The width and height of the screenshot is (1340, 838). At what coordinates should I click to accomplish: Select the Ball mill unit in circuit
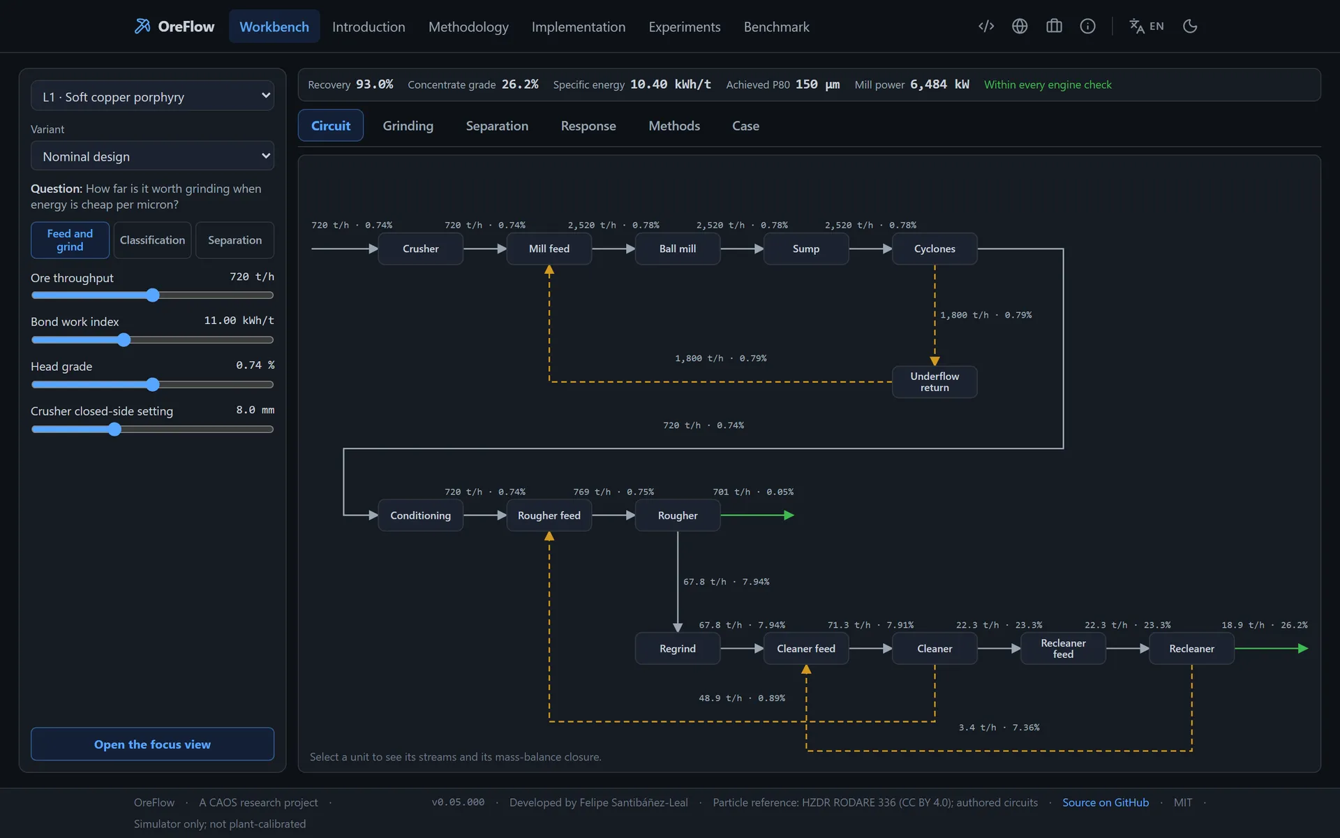click(678, 249)
